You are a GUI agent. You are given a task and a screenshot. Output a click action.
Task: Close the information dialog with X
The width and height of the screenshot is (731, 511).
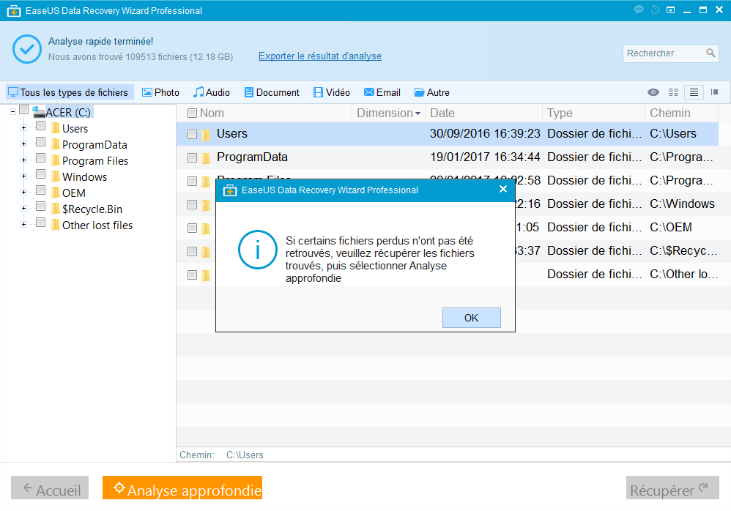coord(503,189)
